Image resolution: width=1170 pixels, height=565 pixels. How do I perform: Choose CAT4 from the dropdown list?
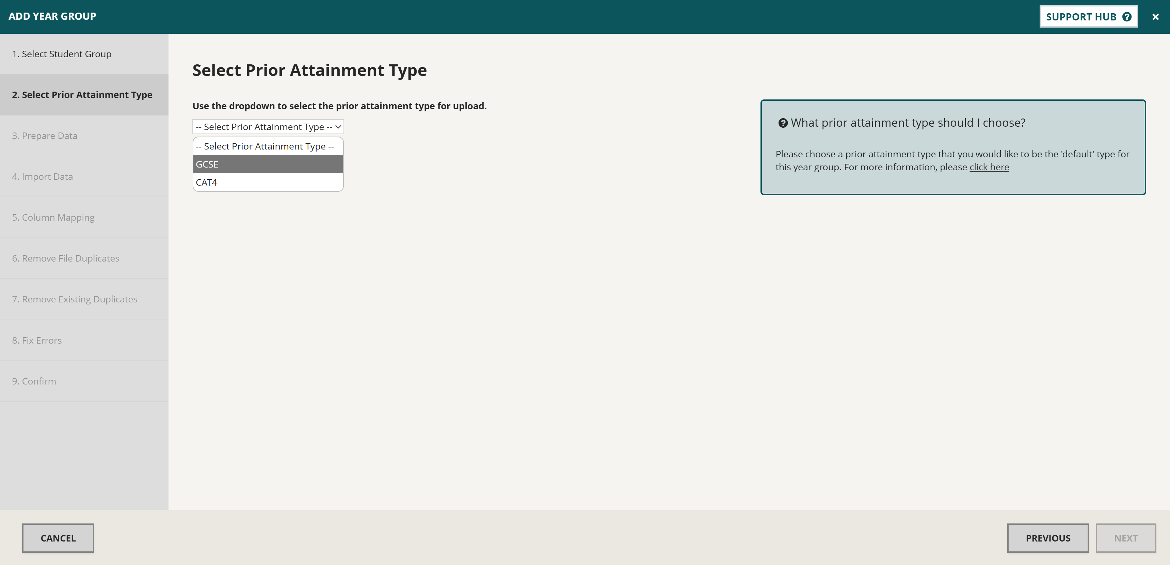[268, 182]
